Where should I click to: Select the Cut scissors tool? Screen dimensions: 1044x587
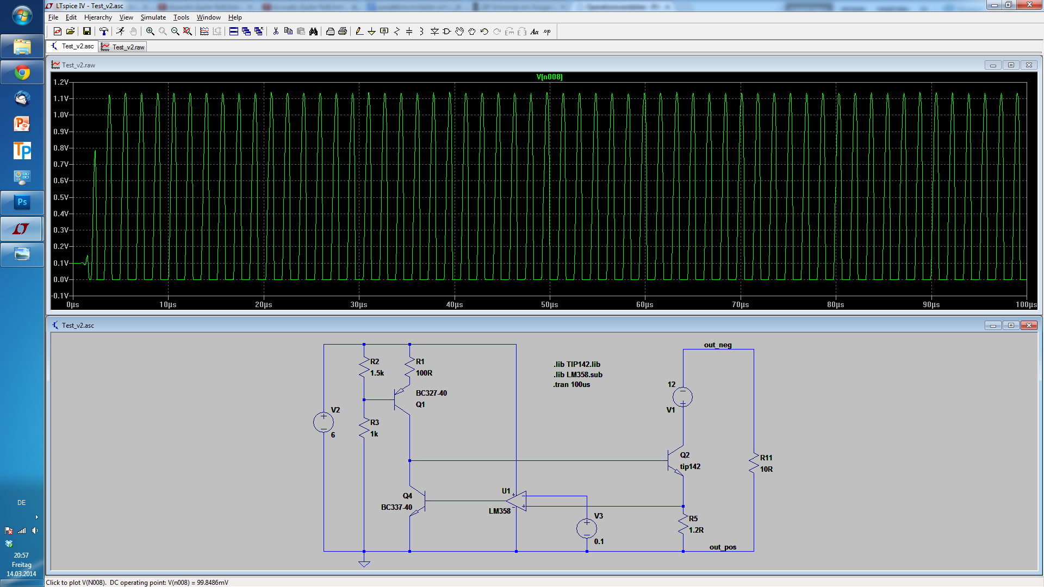click(x=276, y=32)
